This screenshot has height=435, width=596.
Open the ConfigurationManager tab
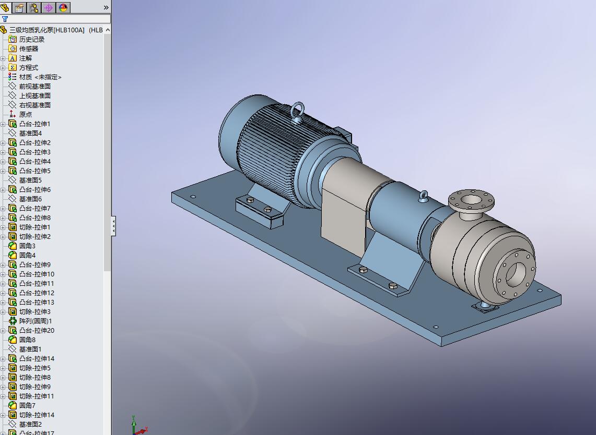coord(34,7)
